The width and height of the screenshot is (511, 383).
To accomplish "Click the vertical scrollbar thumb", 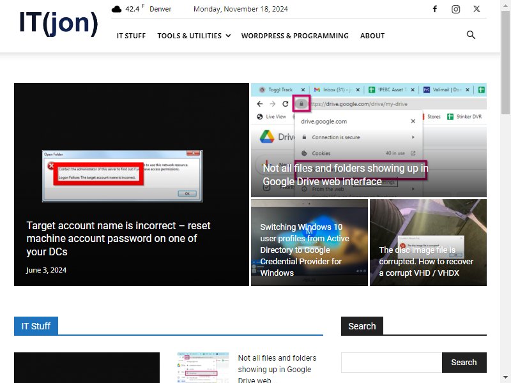I will click(x=506, y=62).
